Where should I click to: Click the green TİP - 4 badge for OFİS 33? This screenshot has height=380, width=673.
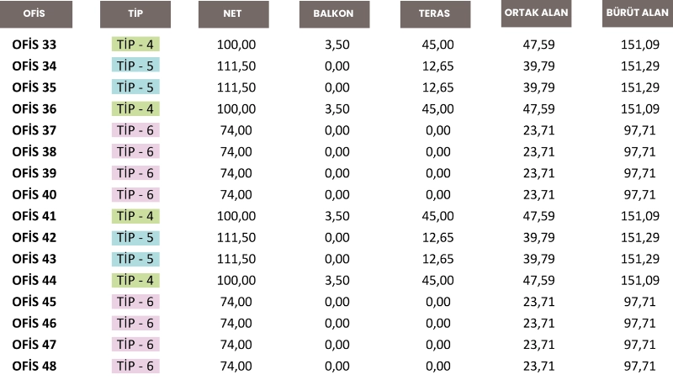[135, 44]
